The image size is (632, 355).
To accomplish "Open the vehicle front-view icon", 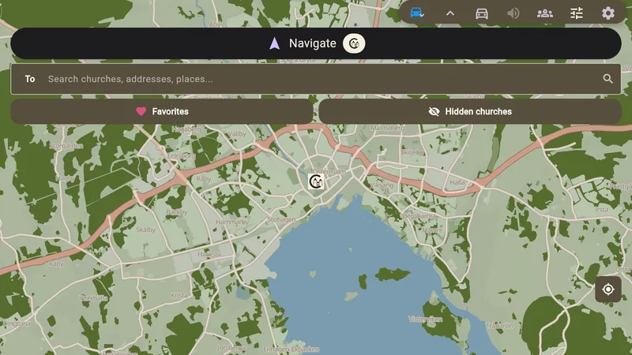I will (x=482, y=13).
